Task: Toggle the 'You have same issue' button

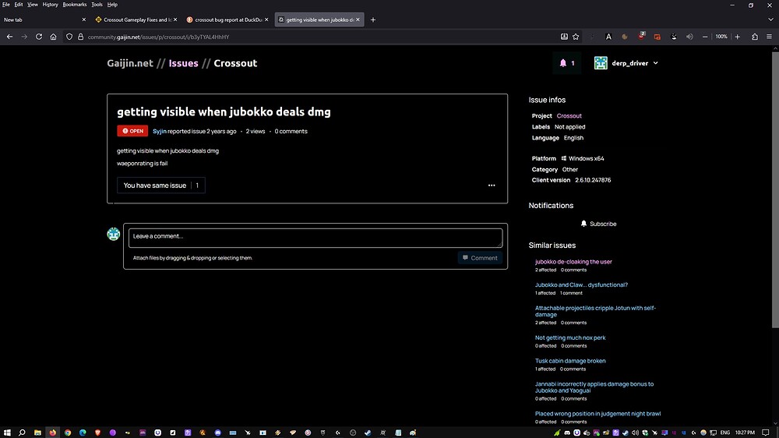Action: tap(161, 185)
